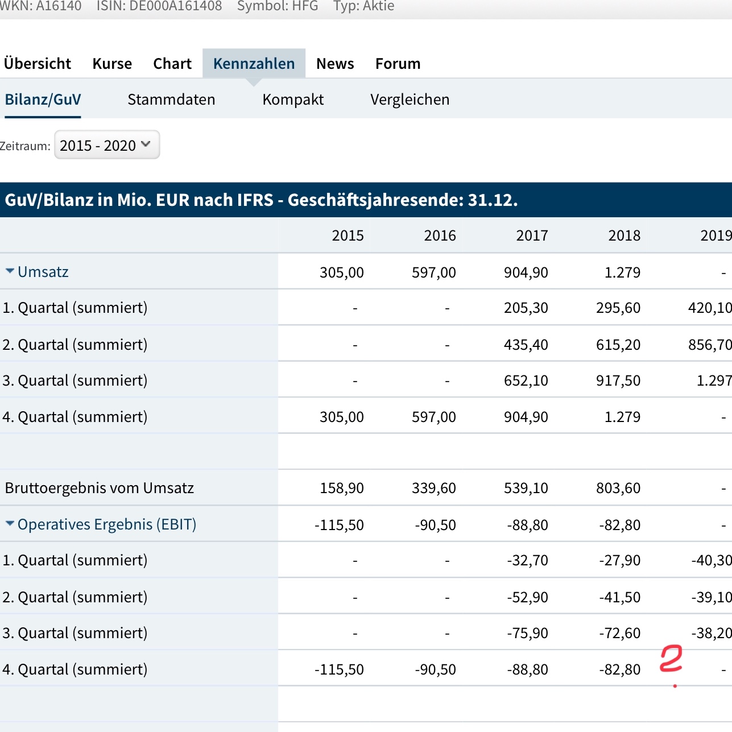This screenshot has width=732, height=732.
Task: Click the Bruttoergebnis vom Umsatz row label
Action: coord(100,488)
